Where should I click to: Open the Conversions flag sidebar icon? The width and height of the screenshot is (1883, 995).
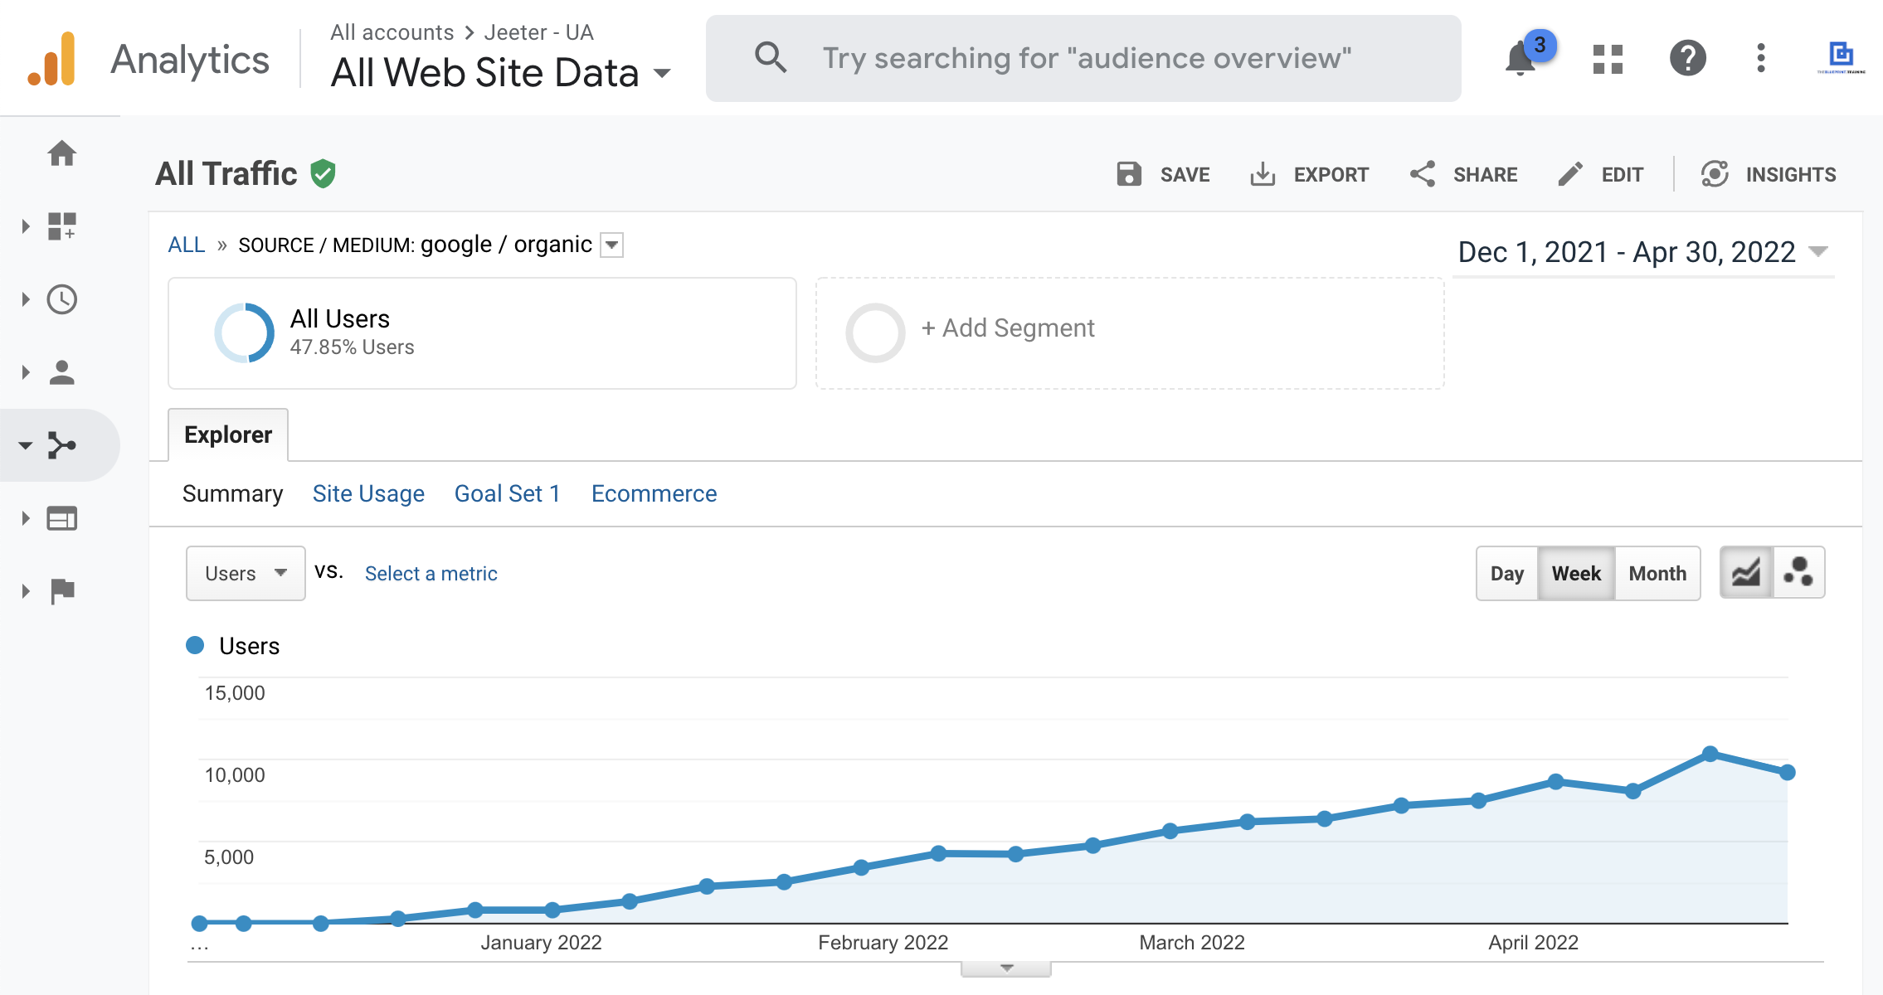[62, 591]
